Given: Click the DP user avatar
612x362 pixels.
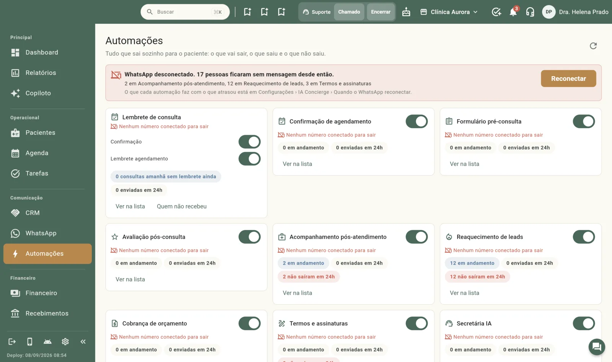Looking at the screenshot, I should point(549,12).
